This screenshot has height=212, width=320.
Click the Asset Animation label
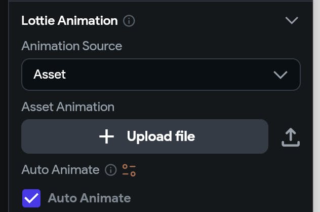pos(68,107)
